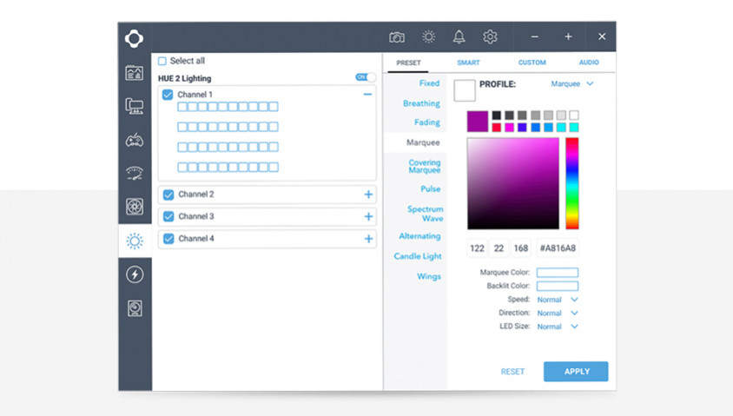The width and height of the screenshot is (733, 416).
Task: Open the speaker audio sidebar icon
Action: (135, 308)
